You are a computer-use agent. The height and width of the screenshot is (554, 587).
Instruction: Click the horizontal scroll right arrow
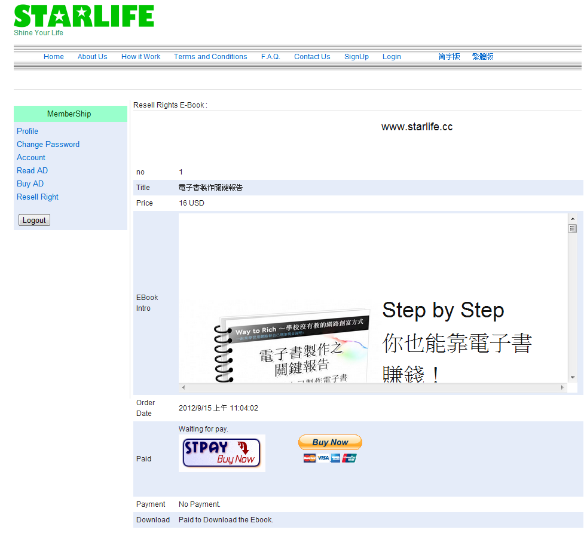click(562, 387)
